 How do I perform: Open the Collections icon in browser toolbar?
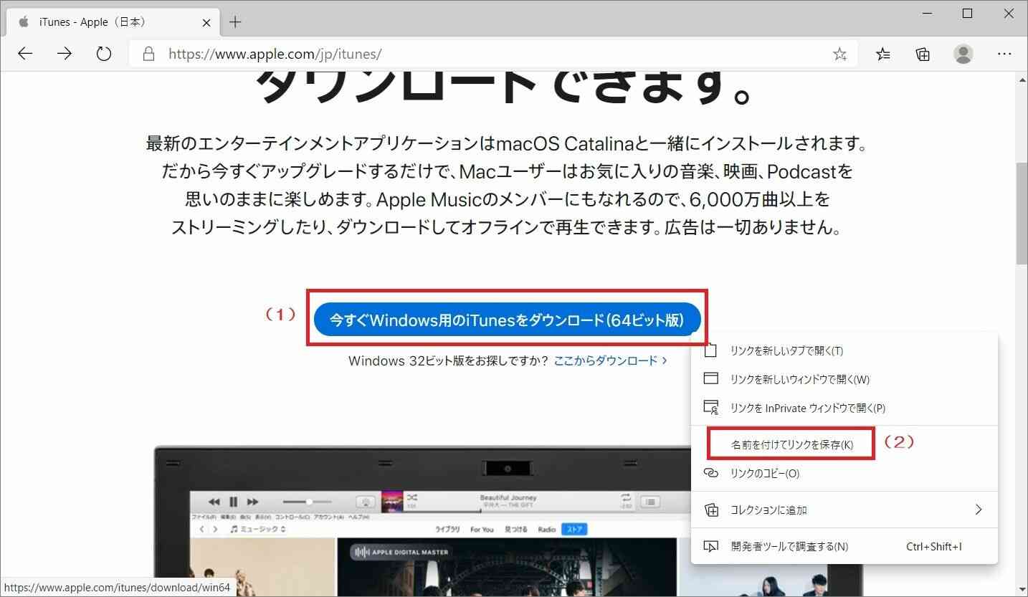pyautogui.click(x=923, y=54)
